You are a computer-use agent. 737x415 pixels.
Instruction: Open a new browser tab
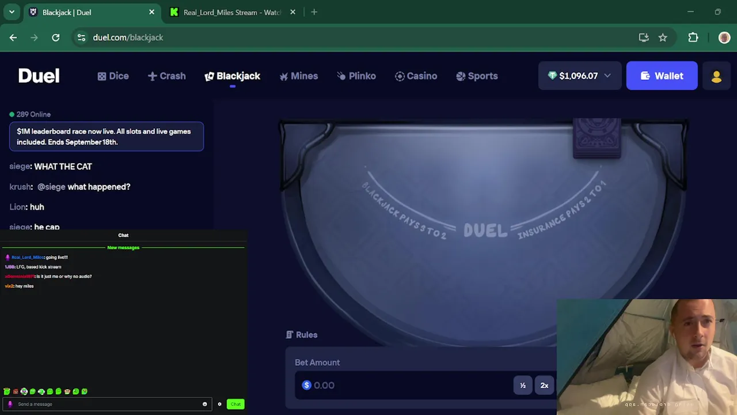314,12
